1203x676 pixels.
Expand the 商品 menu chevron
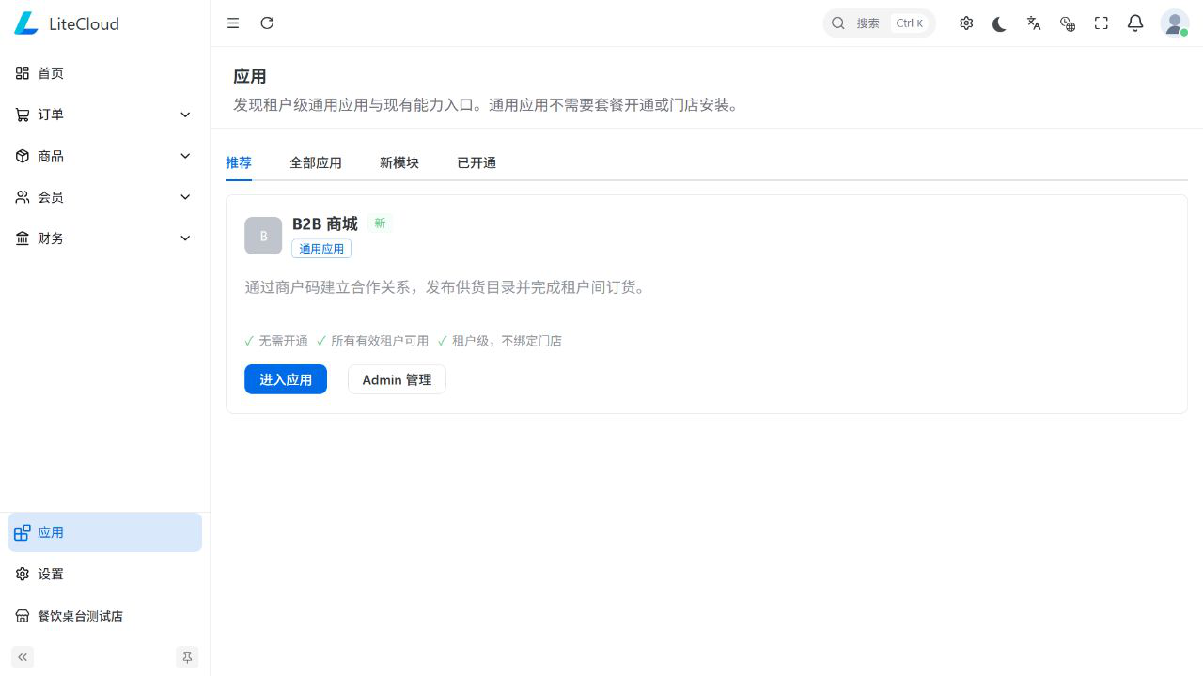click(x=185, y=156)
